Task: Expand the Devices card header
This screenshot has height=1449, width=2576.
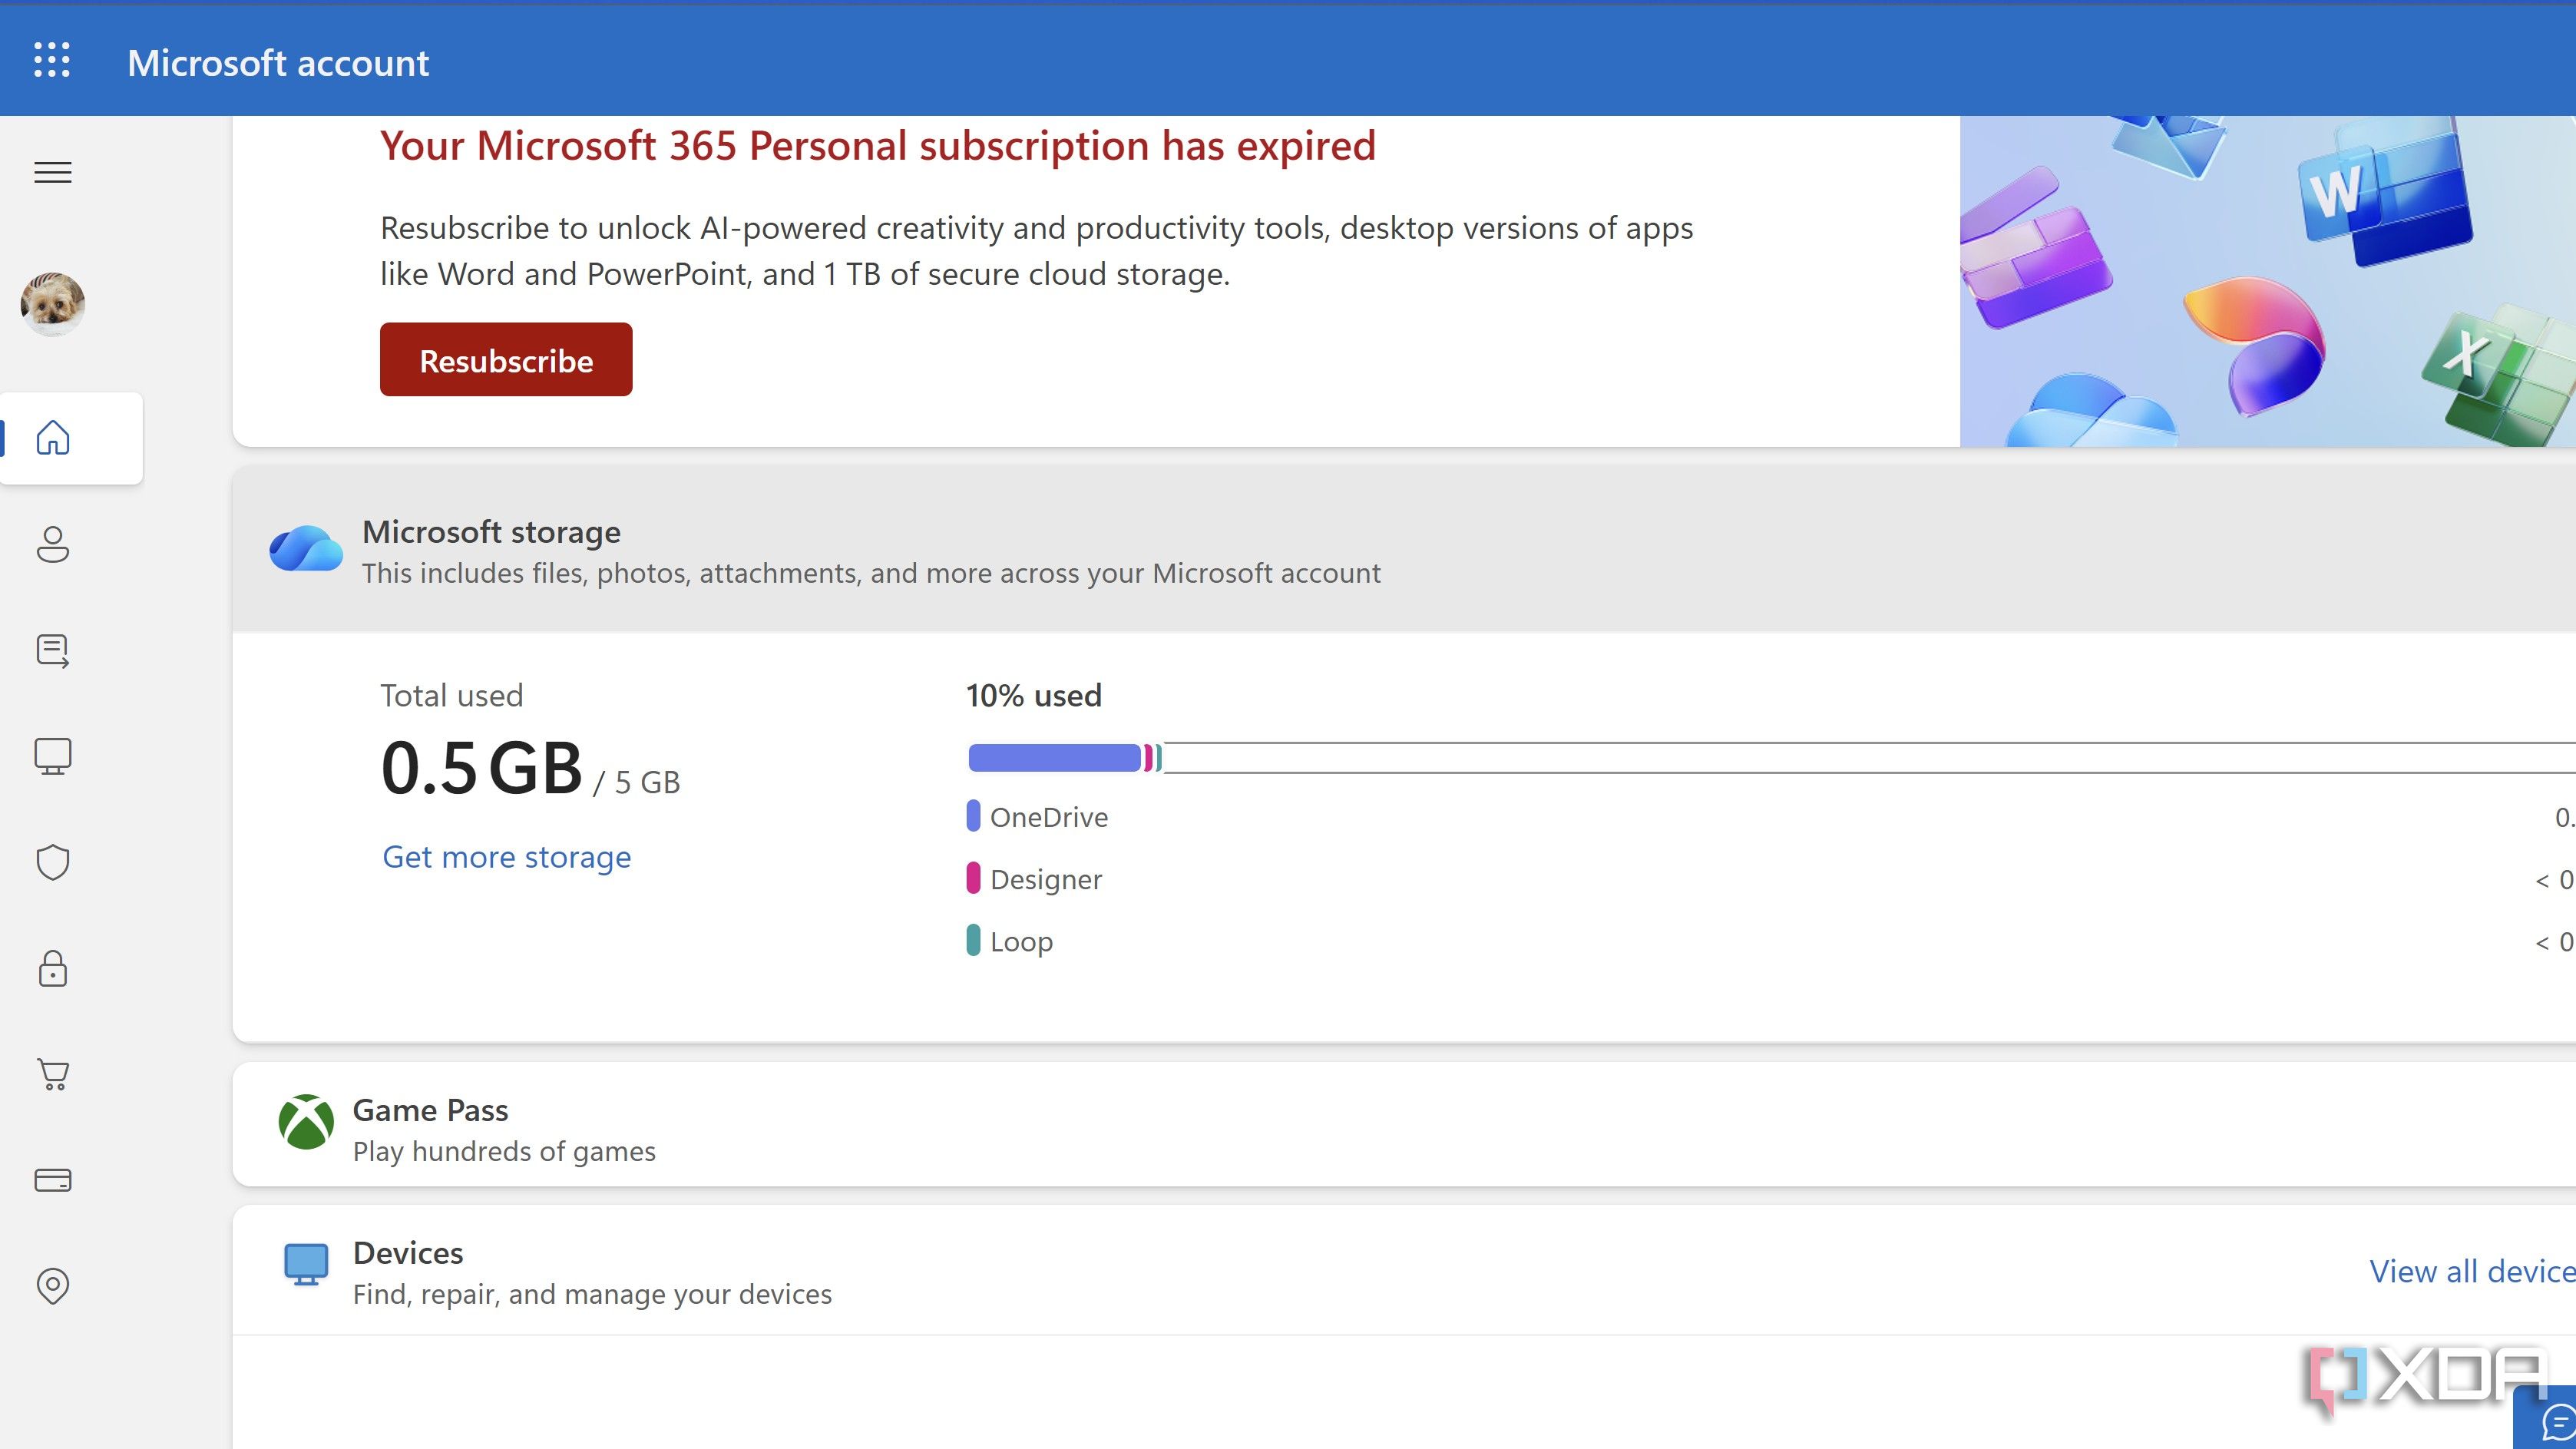Action: pos(1404,1270)
